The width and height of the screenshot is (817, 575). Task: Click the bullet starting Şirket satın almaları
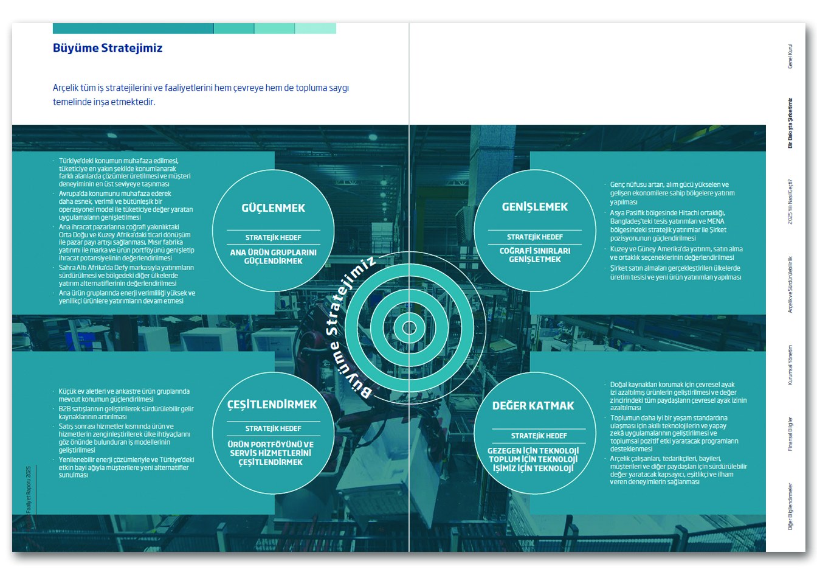point(675,273)
